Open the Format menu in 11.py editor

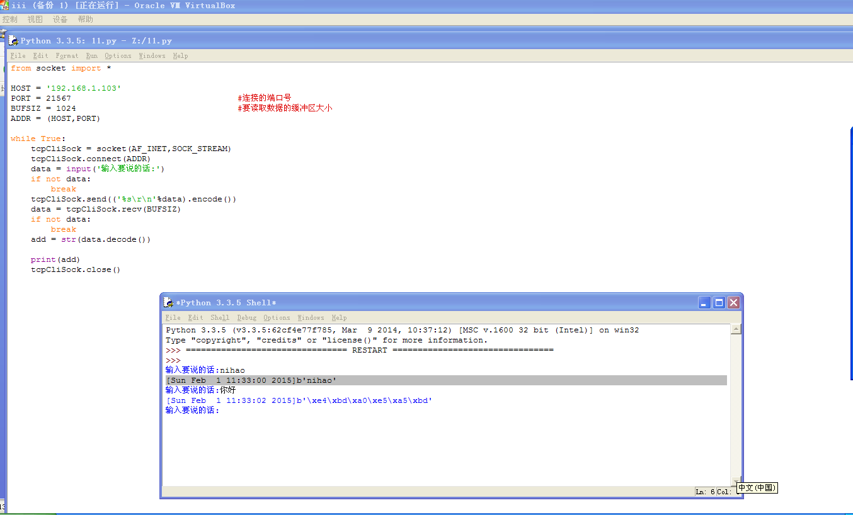pyautogui.click(x=67, y=56)
